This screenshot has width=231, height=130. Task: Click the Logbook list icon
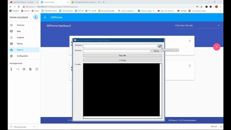coord(11,38)
